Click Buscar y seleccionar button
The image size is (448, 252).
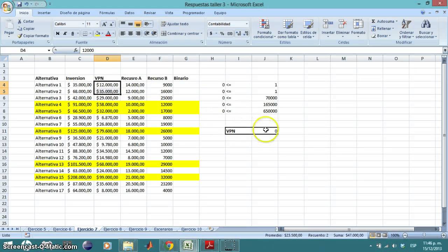coord(426,29)
